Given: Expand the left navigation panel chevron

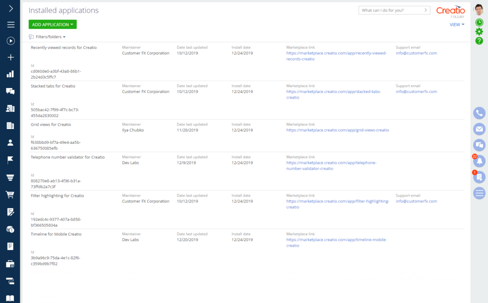Looking at the screenshot, I should click(x=11, y=9).
